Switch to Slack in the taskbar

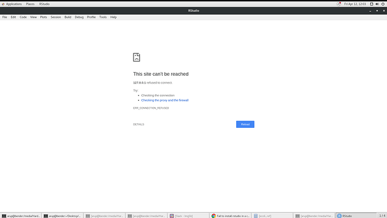tap(188, 216)
